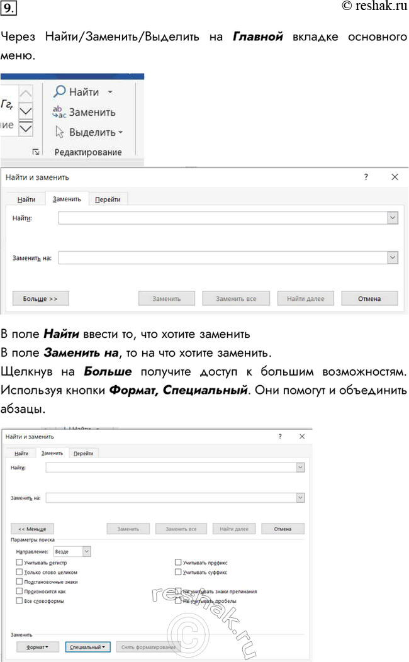This screenshot has width=409, height=662.
Task: Click the Заменить command text in the ribbon
Action: click(x=92, y=112)
